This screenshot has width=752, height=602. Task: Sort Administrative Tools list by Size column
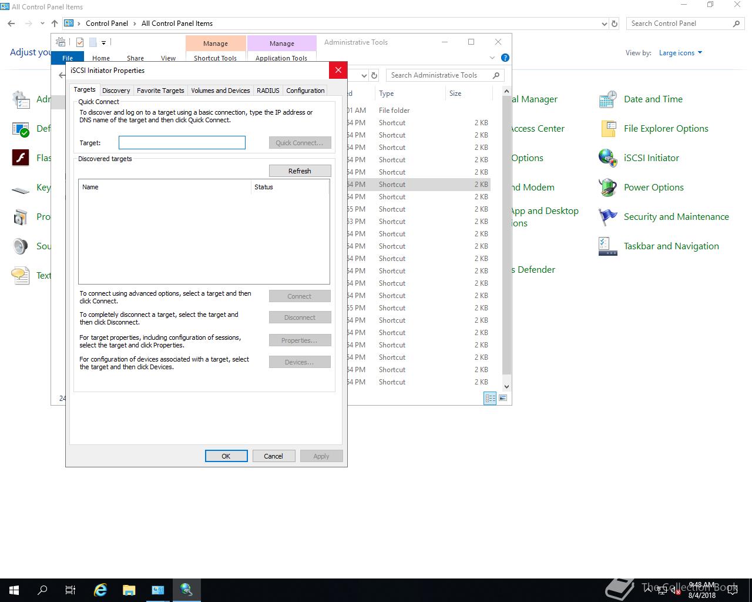(x=468, y=93)
